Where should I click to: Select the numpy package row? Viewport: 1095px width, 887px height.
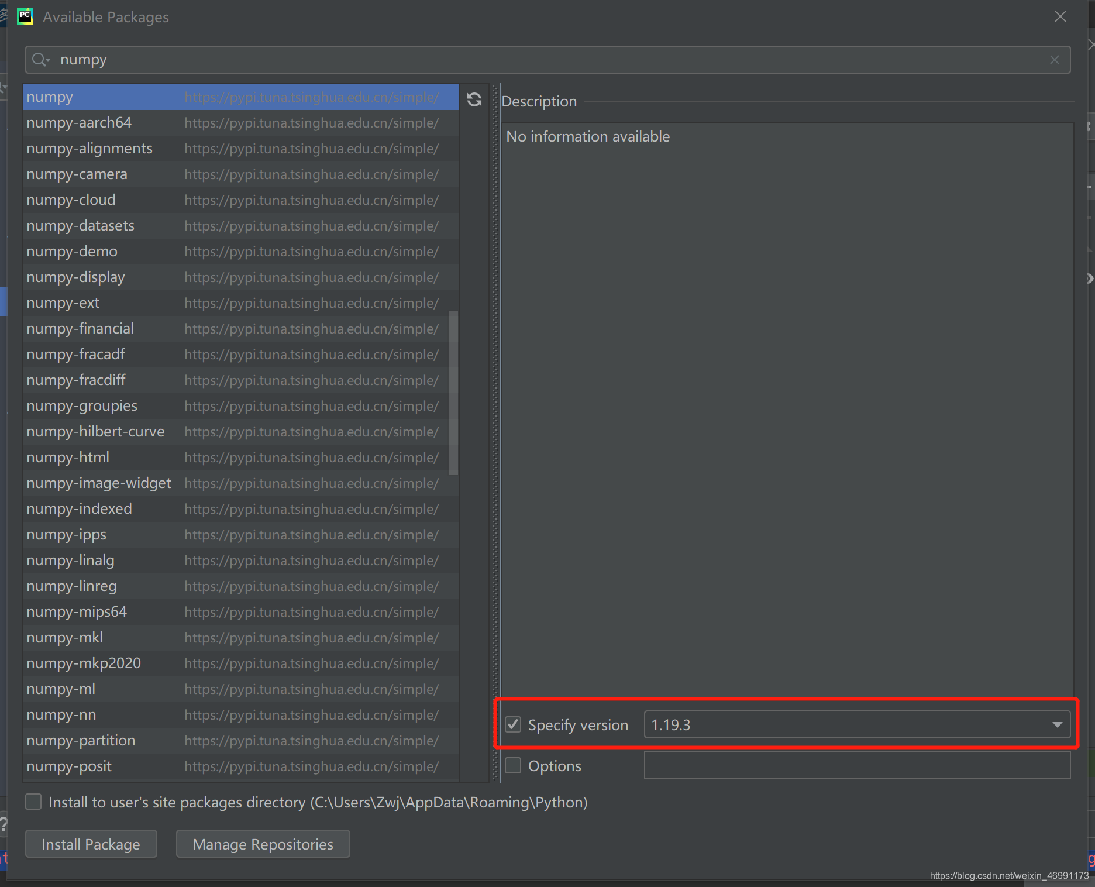(241, 97)
